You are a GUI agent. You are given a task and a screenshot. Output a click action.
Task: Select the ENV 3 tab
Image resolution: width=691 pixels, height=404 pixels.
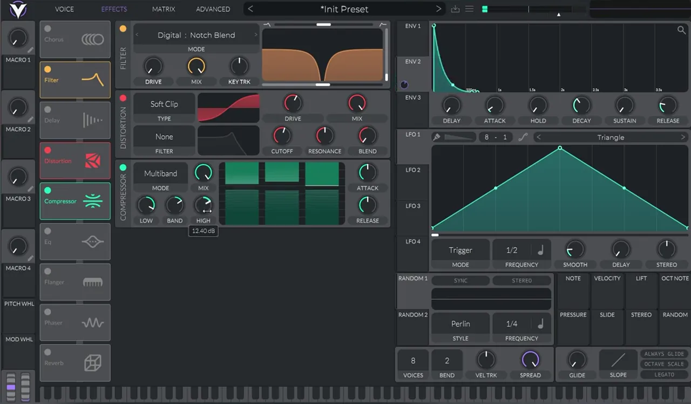[x=413, y=110]
